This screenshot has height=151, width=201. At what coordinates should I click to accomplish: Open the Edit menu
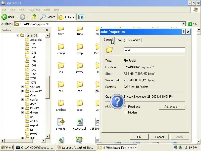pyautogui.click(x=13, y=10)
